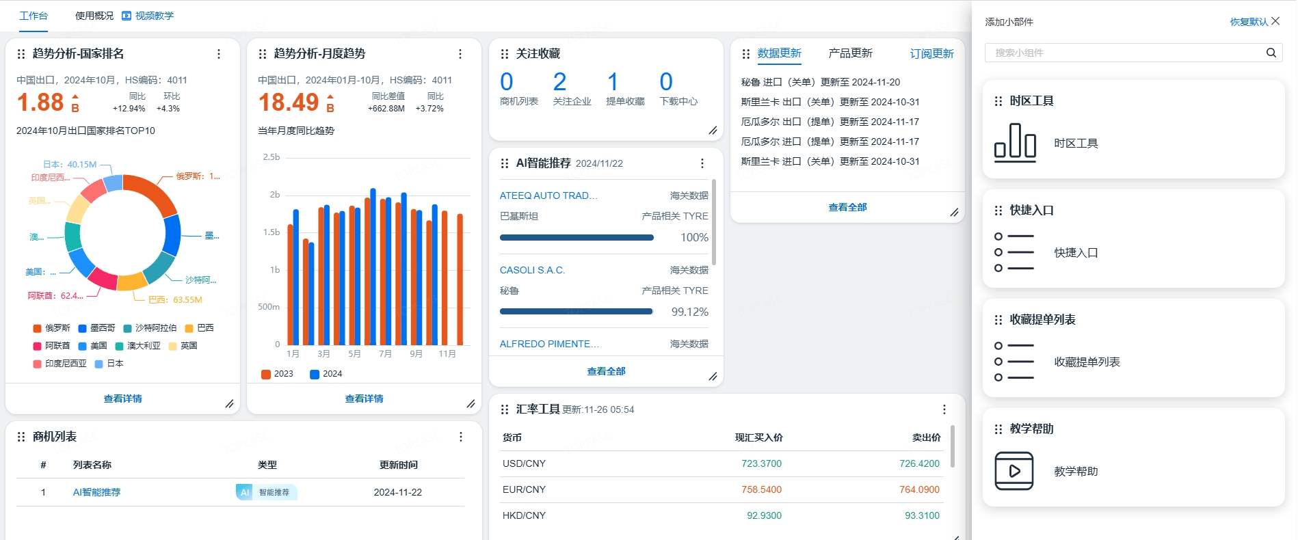Click the 收藏提单列表 list icon
1298x540 pixels.
pyautogui.click(x=1015, y=362)
